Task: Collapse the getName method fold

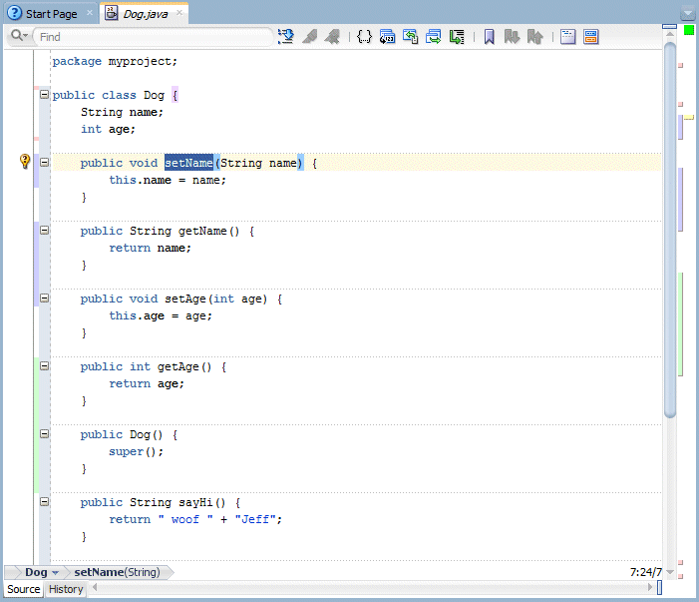Action: [x=44, y=231]
